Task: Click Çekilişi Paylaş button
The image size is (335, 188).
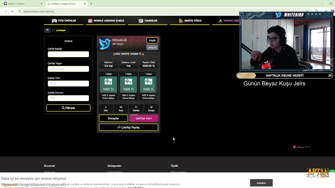Action: (129, 127)
